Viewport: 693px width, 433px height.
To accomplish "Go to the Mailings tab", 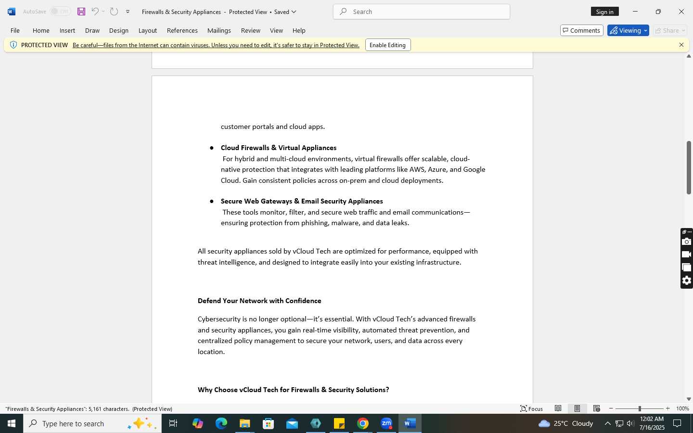I will point(219,30).
